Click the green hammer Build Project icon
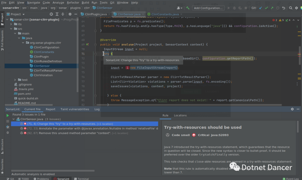 (x=188, y=8)
